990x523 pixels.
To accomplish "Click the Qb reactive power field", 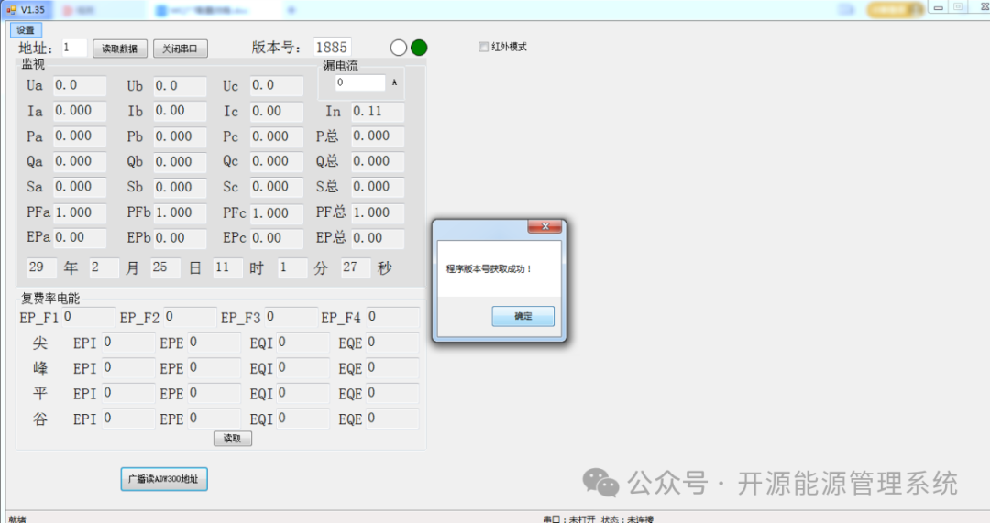I will [180, 162].
